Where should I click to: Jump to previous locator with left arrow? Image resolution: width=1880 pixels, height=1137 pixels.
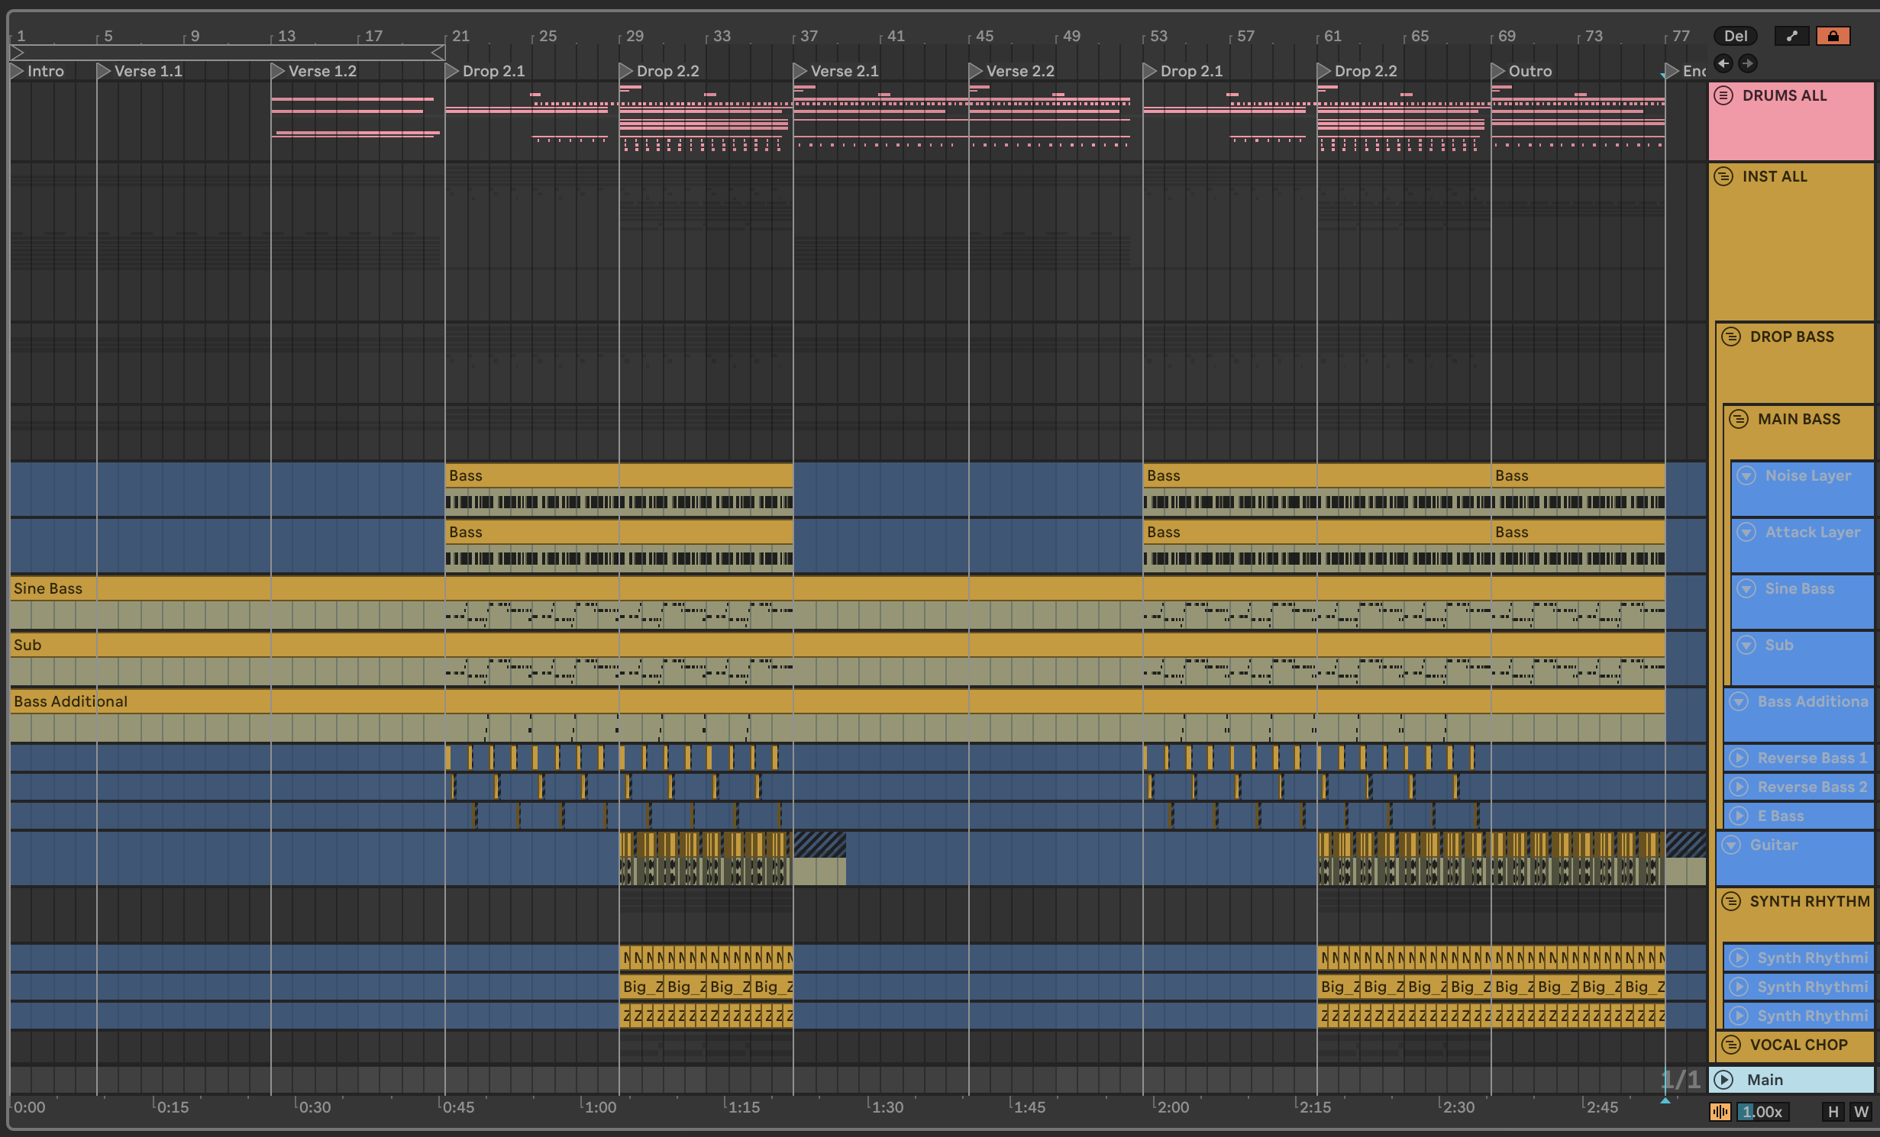coord(1723,63)
